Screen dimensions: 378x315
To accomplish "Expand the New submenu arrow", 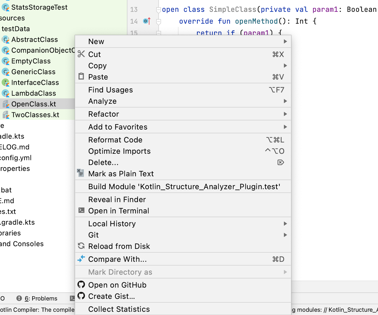I will (x=285, y=41).
